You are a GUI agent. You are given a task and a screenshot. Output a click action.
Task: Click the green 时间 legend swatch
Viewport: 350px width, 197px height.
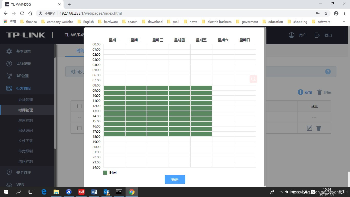click(105, 173)
